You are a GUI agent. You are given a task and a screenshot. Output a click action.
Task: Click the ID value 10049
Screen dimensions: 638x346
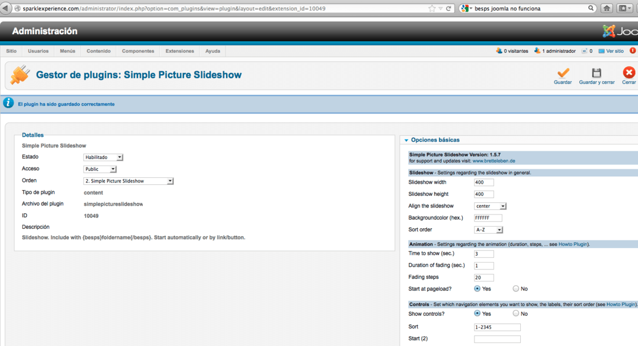click(91, 216)
